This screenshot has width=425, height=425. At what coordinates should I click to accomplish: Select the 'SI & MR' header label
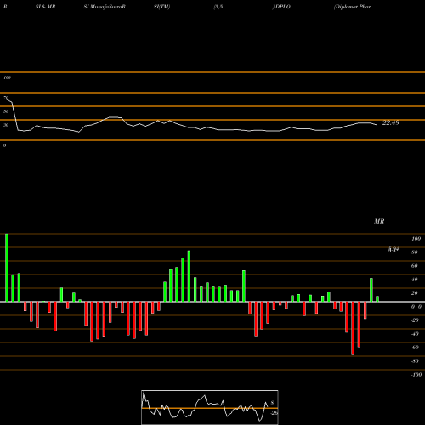tap(45, 7)
